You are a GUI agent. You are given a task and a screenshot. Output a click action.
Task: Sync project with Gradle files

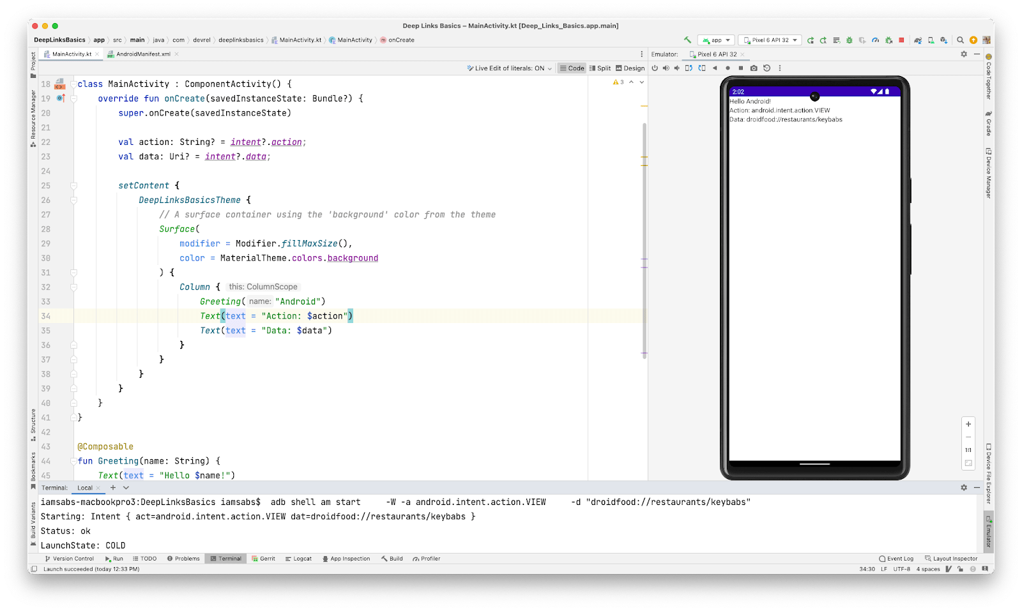click(918, 40)
